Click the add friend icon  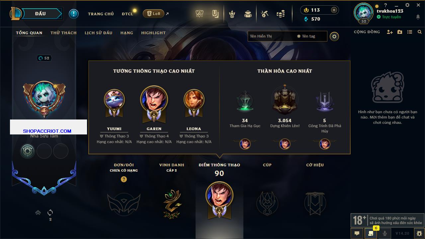(x=390, y=32)
